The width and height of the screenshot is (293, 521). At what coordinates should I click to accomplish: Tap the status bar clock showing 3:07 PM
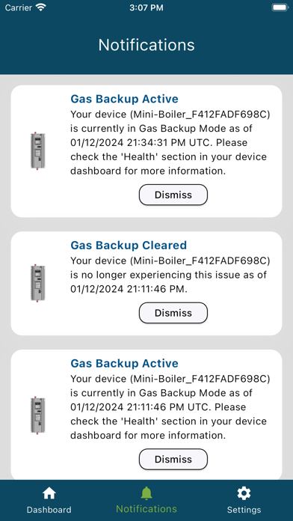[x=146, y=7]
